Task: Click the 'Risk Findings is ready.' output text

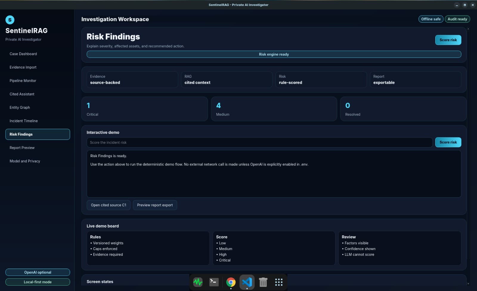Action: coord(109,156)
